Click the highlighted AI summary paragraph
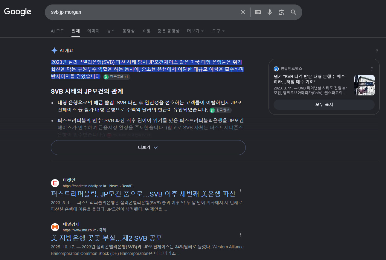The width and height of the screenshot is (386, 260). pos(147,69)
